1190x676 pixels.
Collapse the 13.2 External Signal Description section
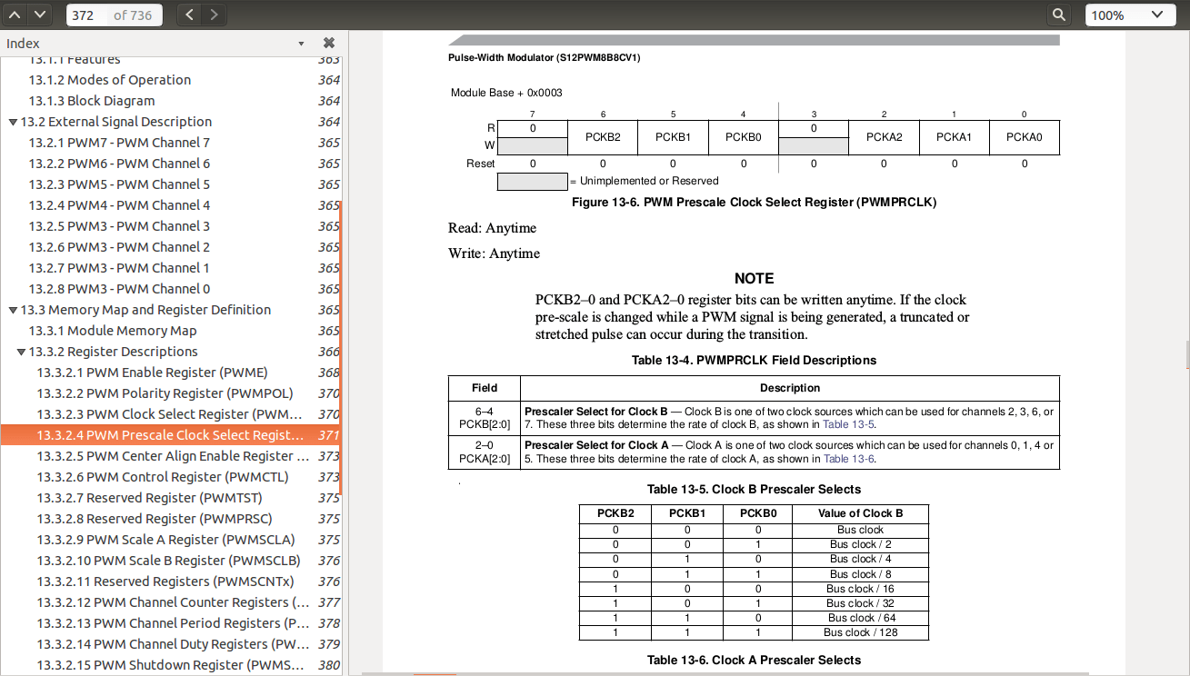(13, 122)
